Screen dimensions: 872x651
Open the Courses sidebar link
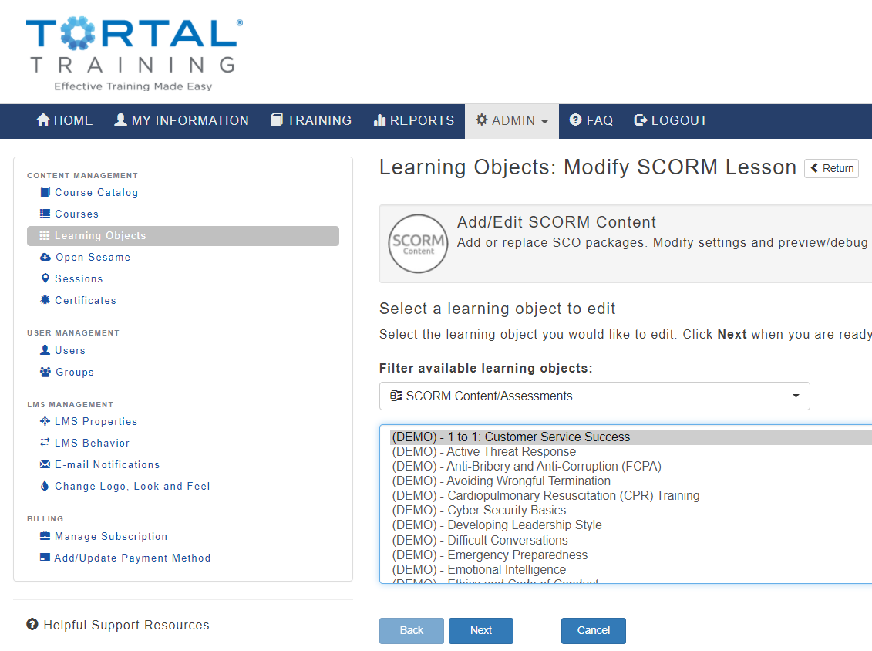[x=77, y=214]
